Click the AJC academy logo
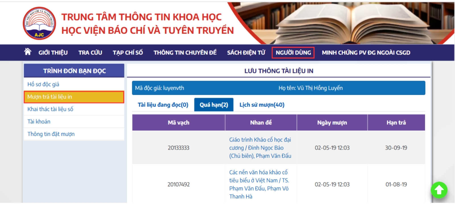Viewport: 455px width, 204px height. [x=39, y=23]
